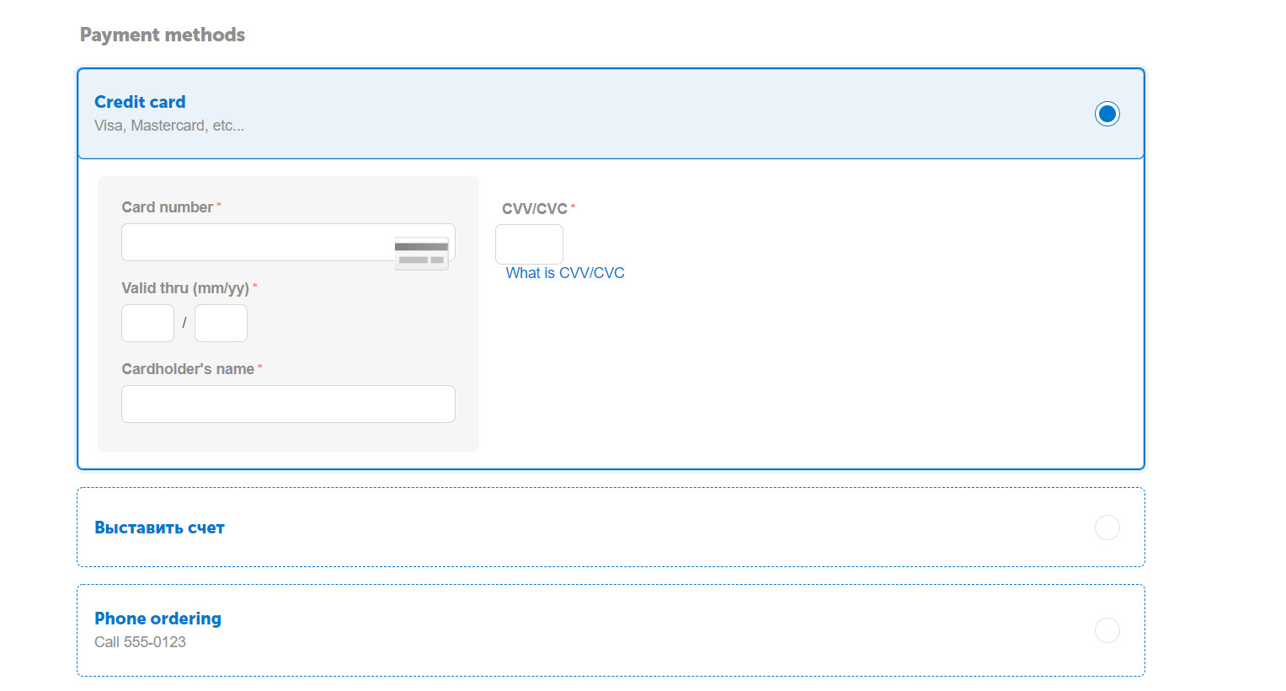This screenshot has width=1286, height=691.
Task: Click the Card number label
Action: point(168,207)
